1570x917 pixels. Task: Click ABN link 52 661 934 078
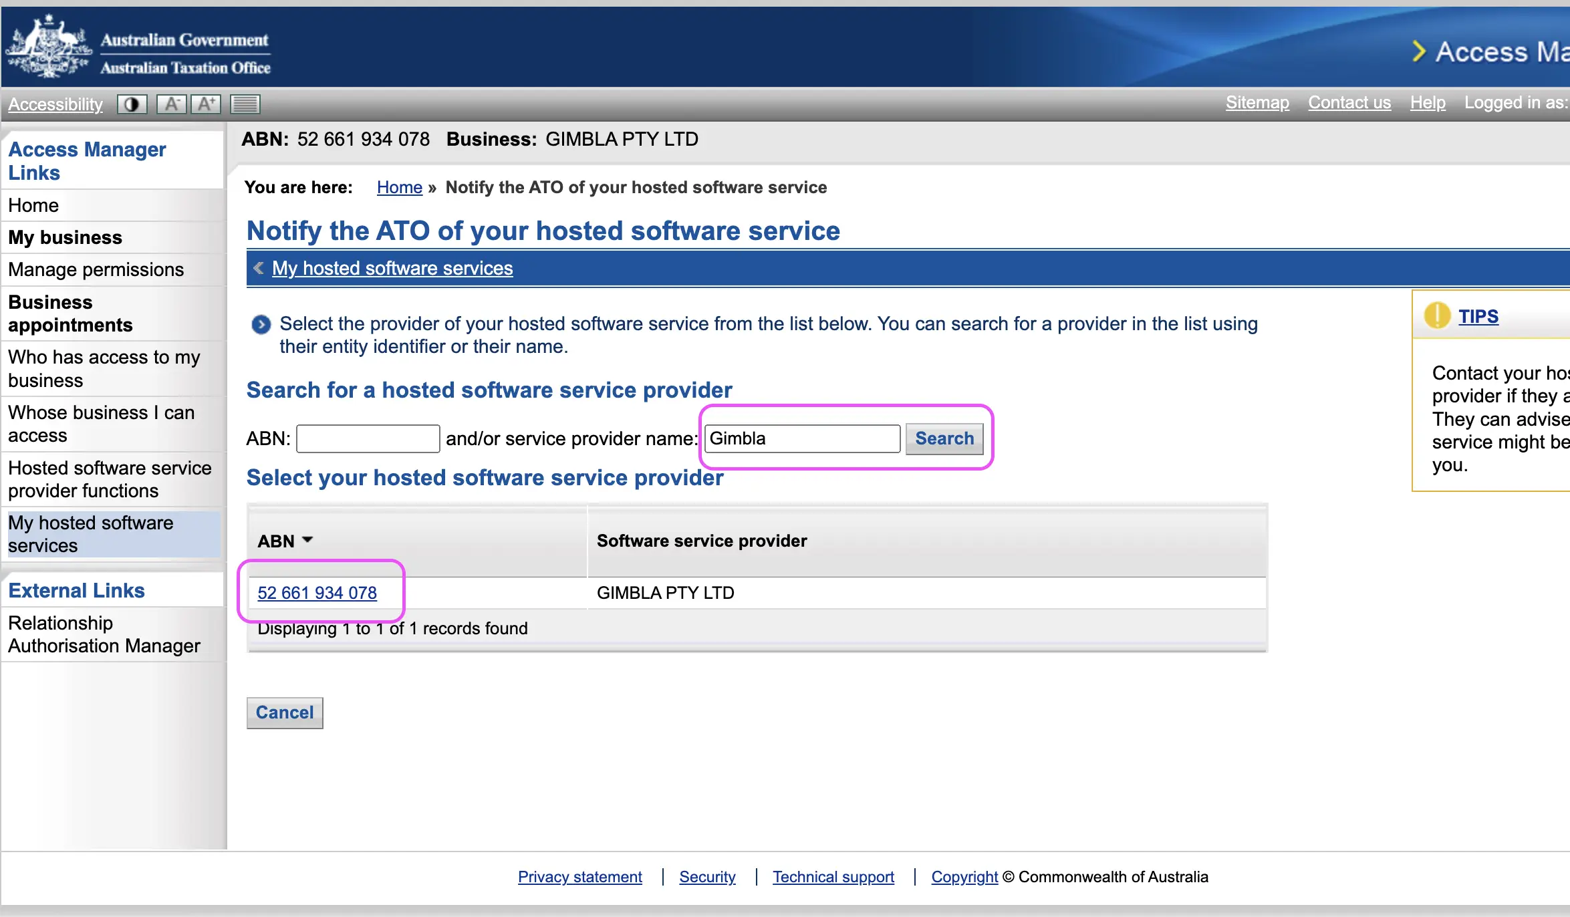316,593
